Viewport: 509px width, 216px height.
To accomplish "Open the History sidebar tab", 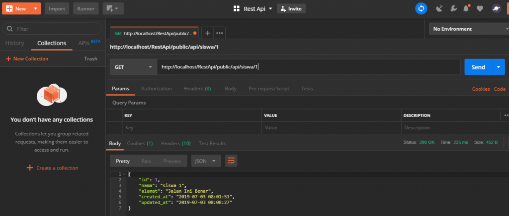I will pyautogui.click(x=14, y=43).
